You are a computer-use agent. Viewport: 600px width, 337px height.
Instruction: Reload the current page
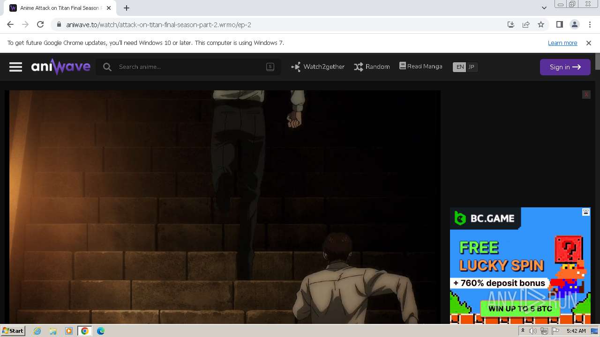pos(40,24)
